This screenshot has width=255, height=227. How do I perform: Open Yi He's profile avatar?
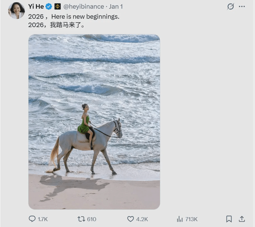[x=16, y=11]
